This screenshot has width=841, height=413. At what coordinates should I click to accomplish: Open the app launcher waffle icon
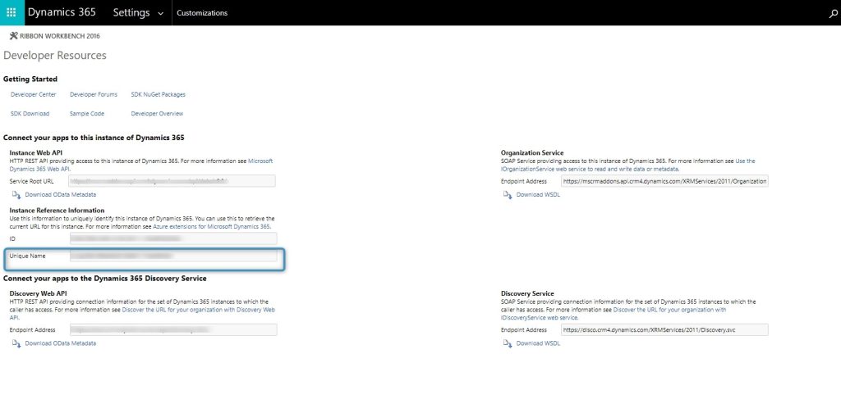(11, 12)
